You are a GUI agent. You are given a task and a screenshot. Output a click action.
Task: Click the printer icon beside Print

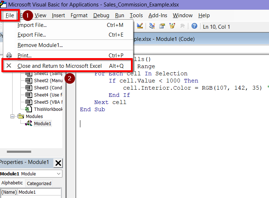pyautogui.click(x=9, y=55)
